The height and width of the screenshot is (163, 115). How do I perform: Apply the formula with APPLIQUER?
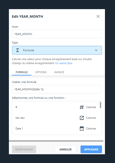coord(91,149)
